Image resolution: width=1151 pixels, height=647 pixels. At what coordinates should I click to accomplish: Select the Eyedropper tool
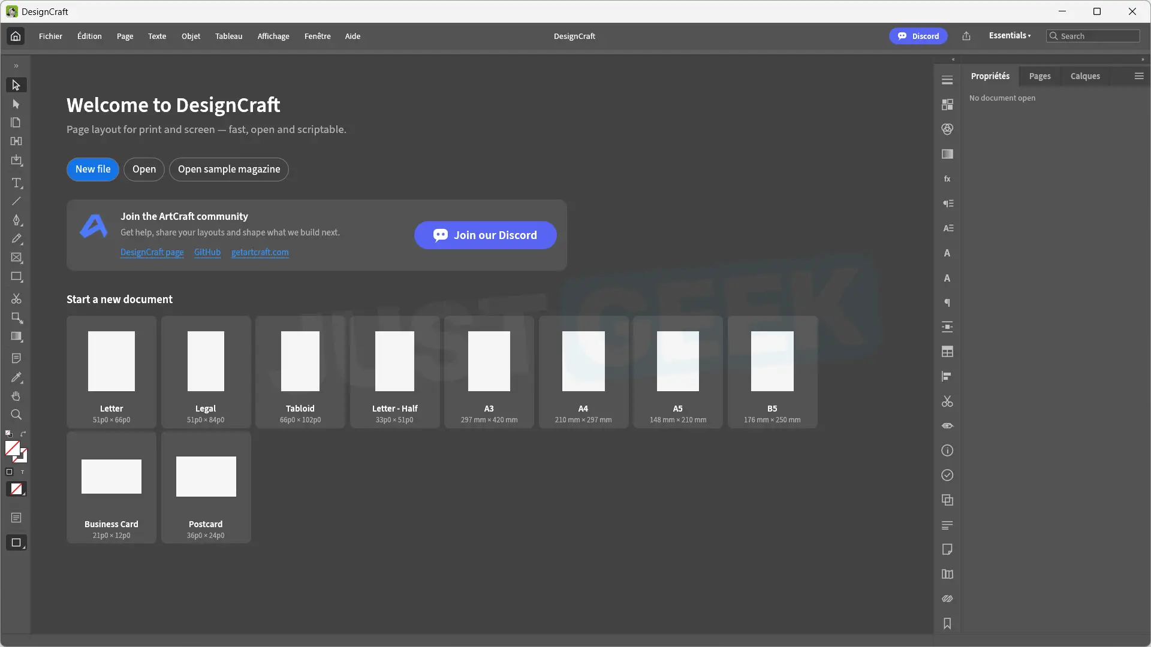pos(16,377)
